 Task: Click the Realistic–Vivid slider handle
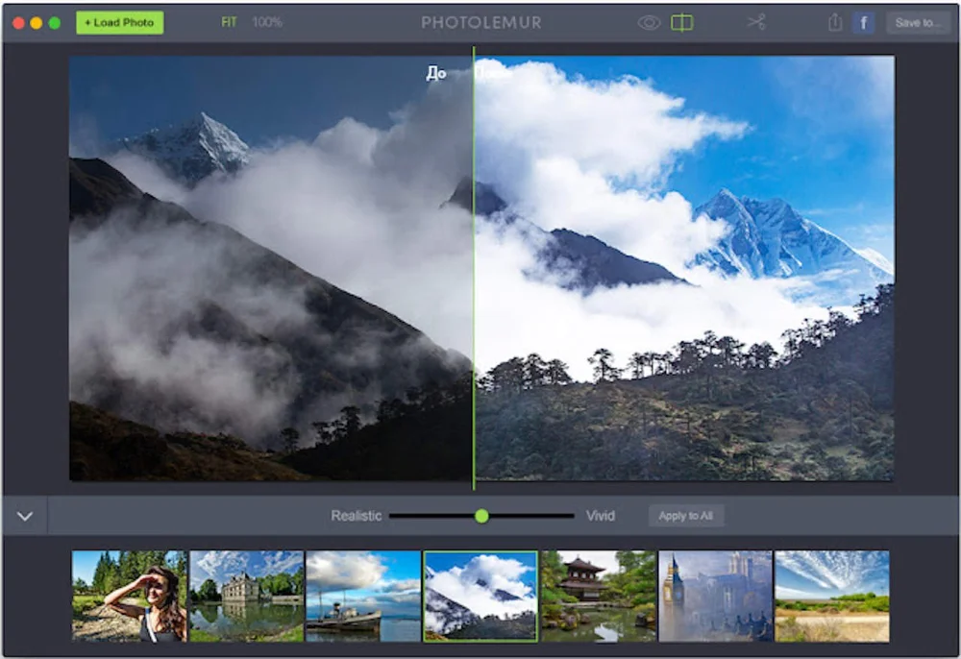coord(481,516)
